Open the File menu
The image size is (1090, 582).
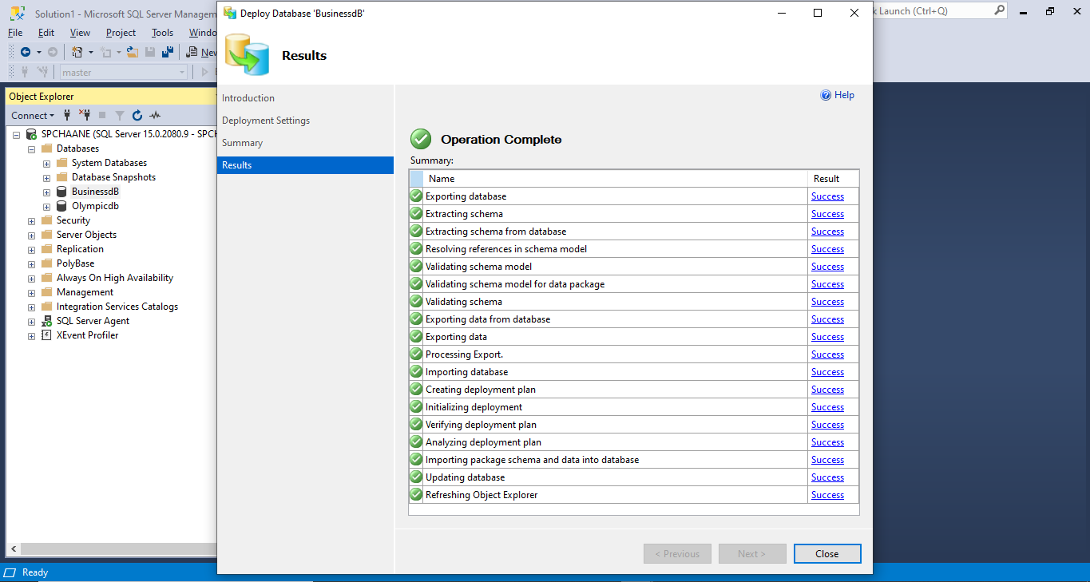tap(15, 33)
